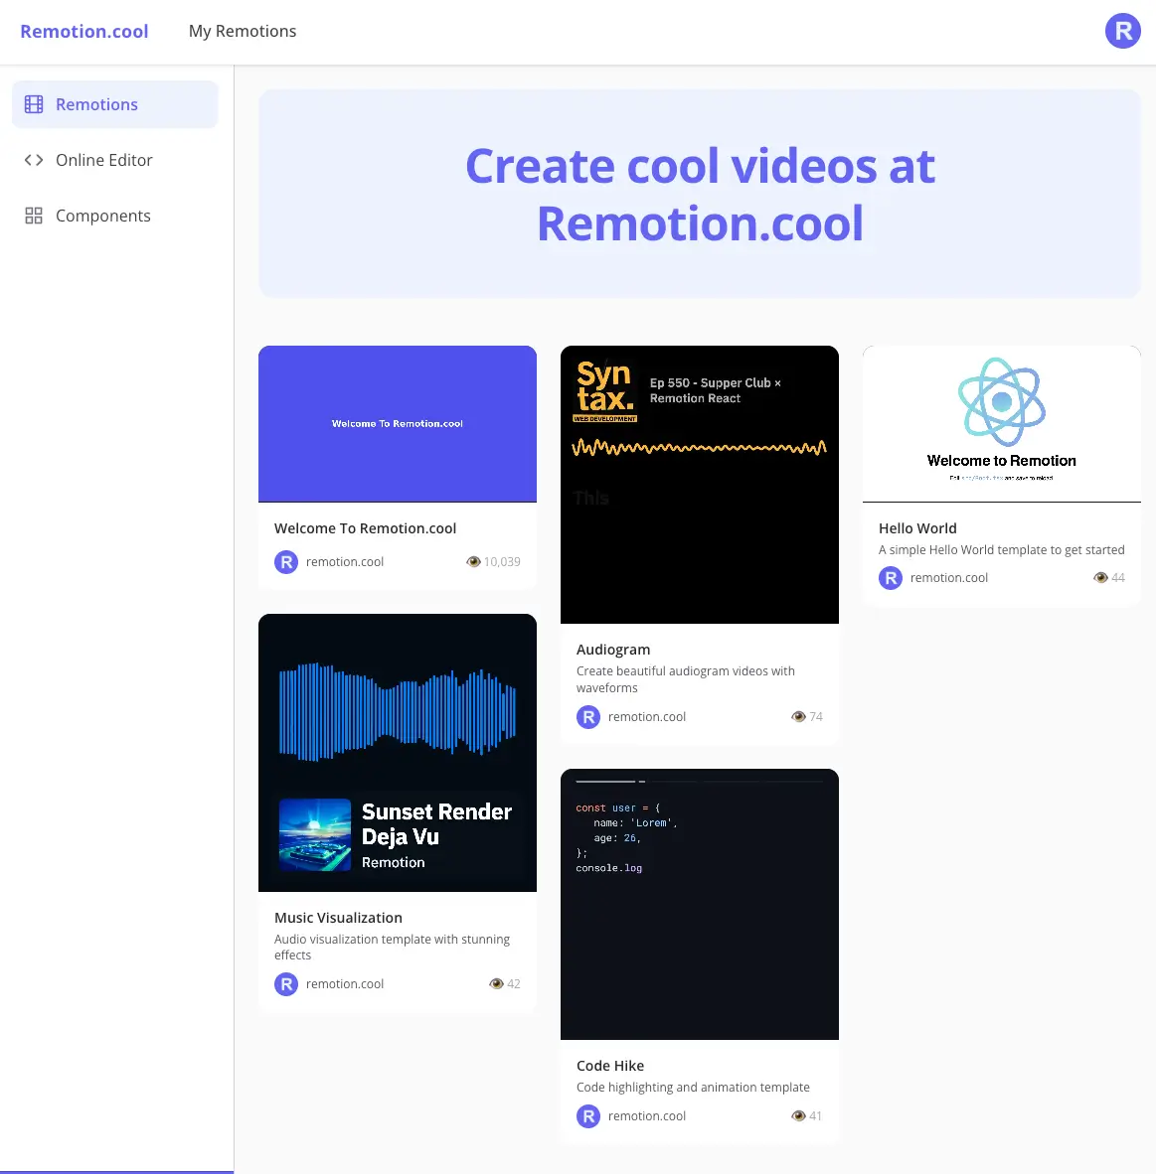1156x1174 pixels.
Task: Click the remotion.cool avatar under Welcome To Remotion.cool
Action: (x=286, y=561)
